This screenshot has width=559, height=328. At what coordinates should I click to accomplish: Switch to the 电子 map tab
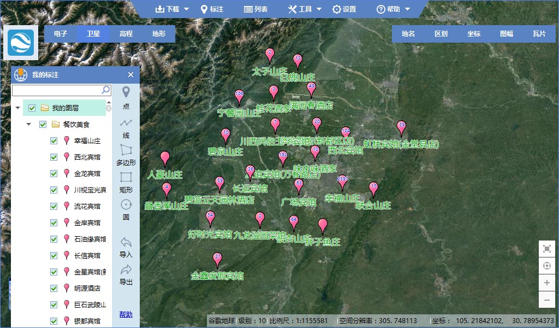pyautogui.click(x=61, y=34)
